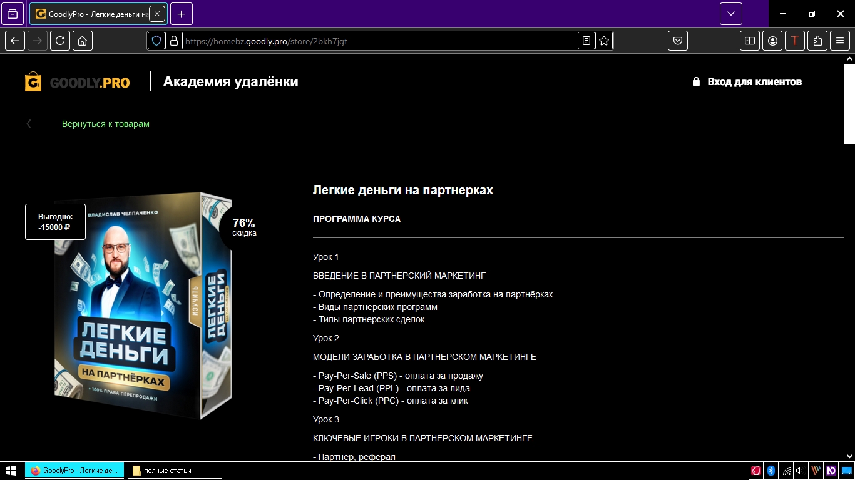Click the Урок 3 text
Screen dimensions: 855x480
[326, 419]
